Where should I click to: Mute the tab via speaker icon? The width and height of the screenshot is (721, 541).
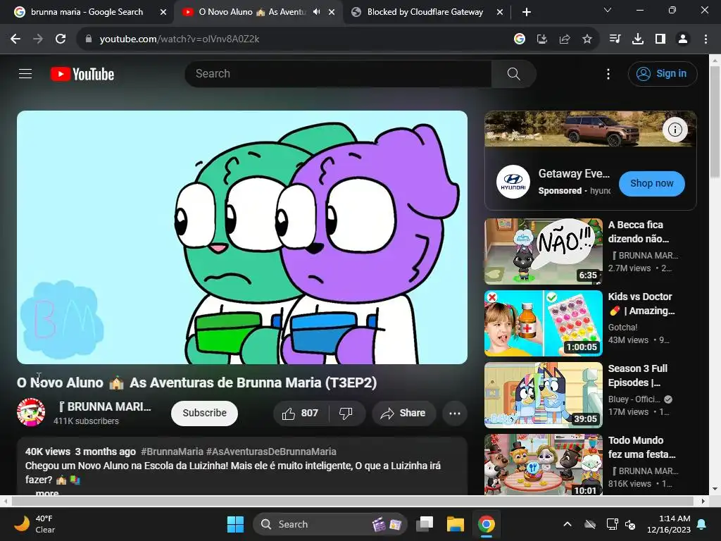pyautogui.click(x=316, y=12)
